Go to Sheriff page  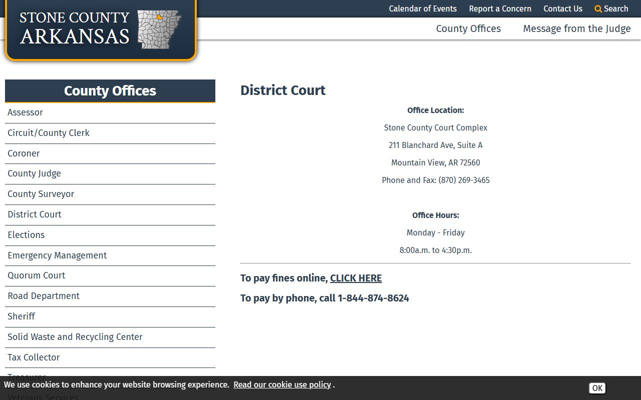pyautogui.click(x=110, y=316)
